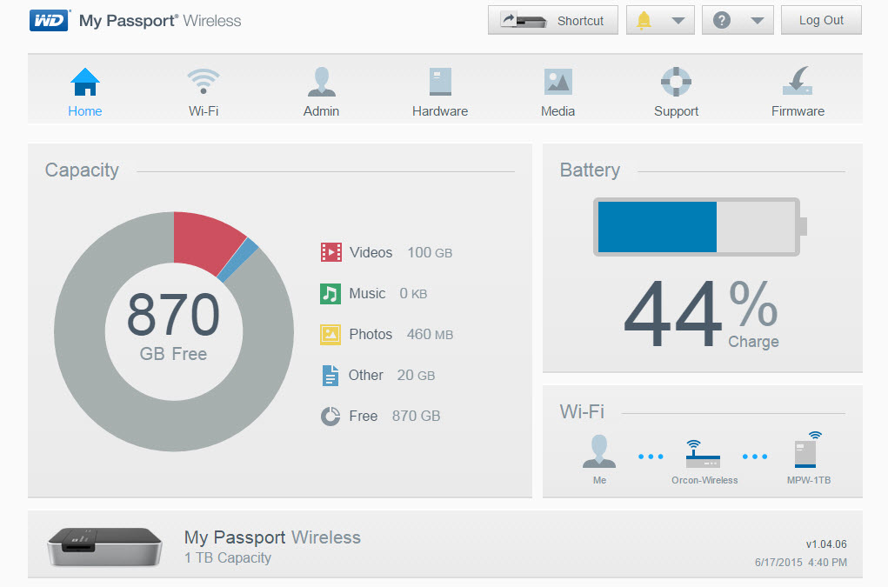Click the gray Free pie icon

point(330,416)
